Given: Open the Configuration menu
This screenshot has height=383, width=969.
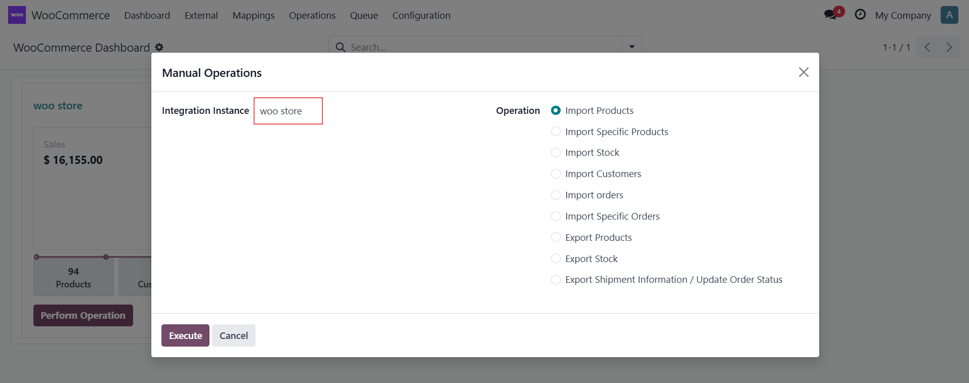Looking at the screenshot, I should 422,15.
